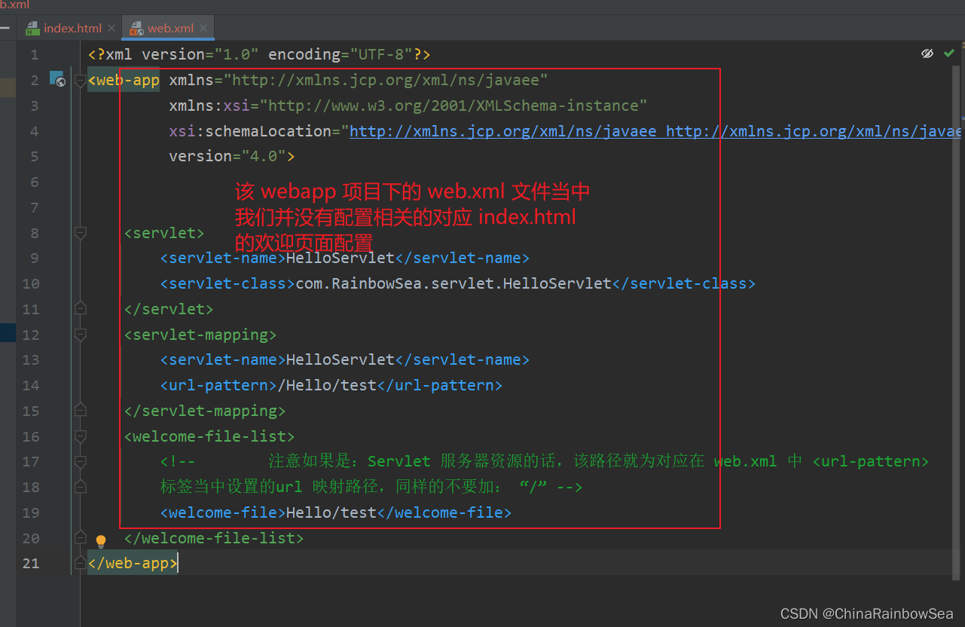Open the xmlns.jcp.org schemaLocation URL

click(655, 131)
